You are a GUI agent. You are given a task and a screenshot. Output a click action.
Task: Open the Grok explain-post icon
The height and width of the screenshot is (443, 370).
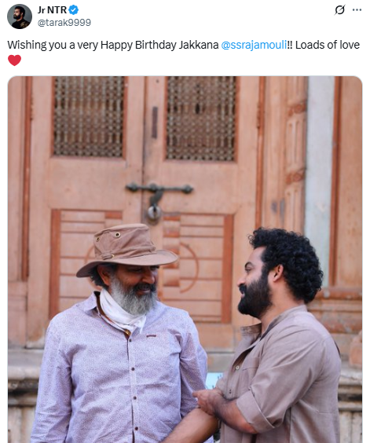[x=339, y=10]
